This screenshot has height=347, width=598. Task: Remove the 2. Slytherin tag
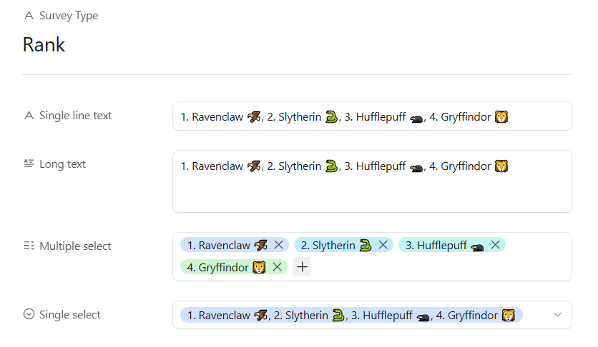[x=383, y=245]
